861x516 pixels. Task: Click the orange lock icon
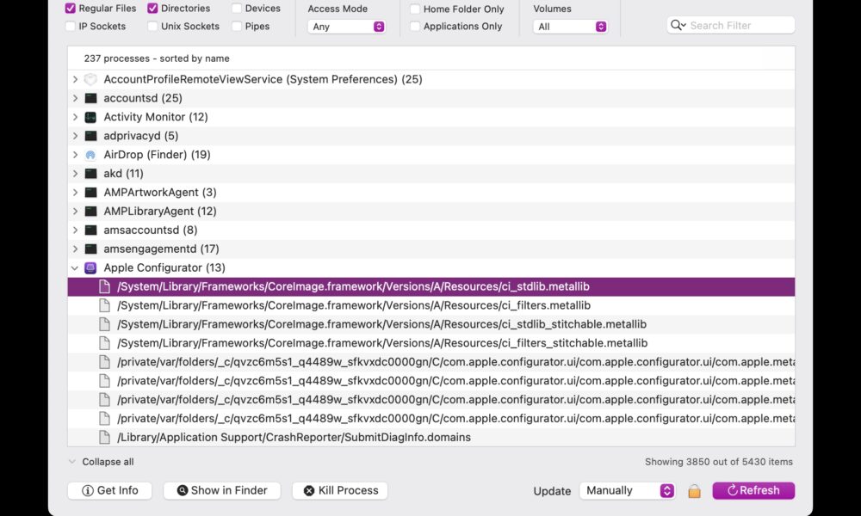pos(694,491)
